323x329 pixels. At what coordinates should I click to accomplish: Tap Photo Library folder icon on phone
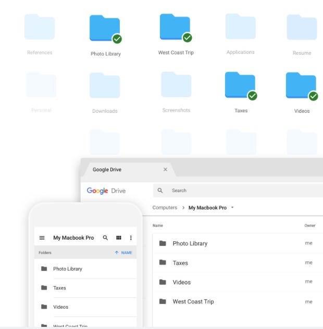[44, 268]
